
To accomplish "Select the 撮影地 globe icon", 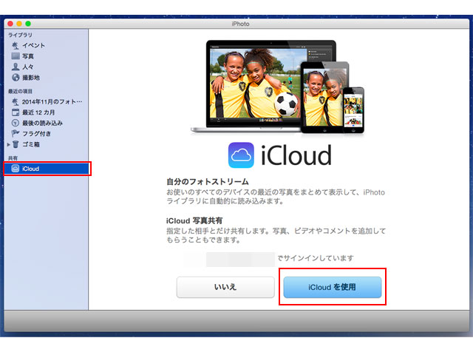I will click(x=16, y=78).
